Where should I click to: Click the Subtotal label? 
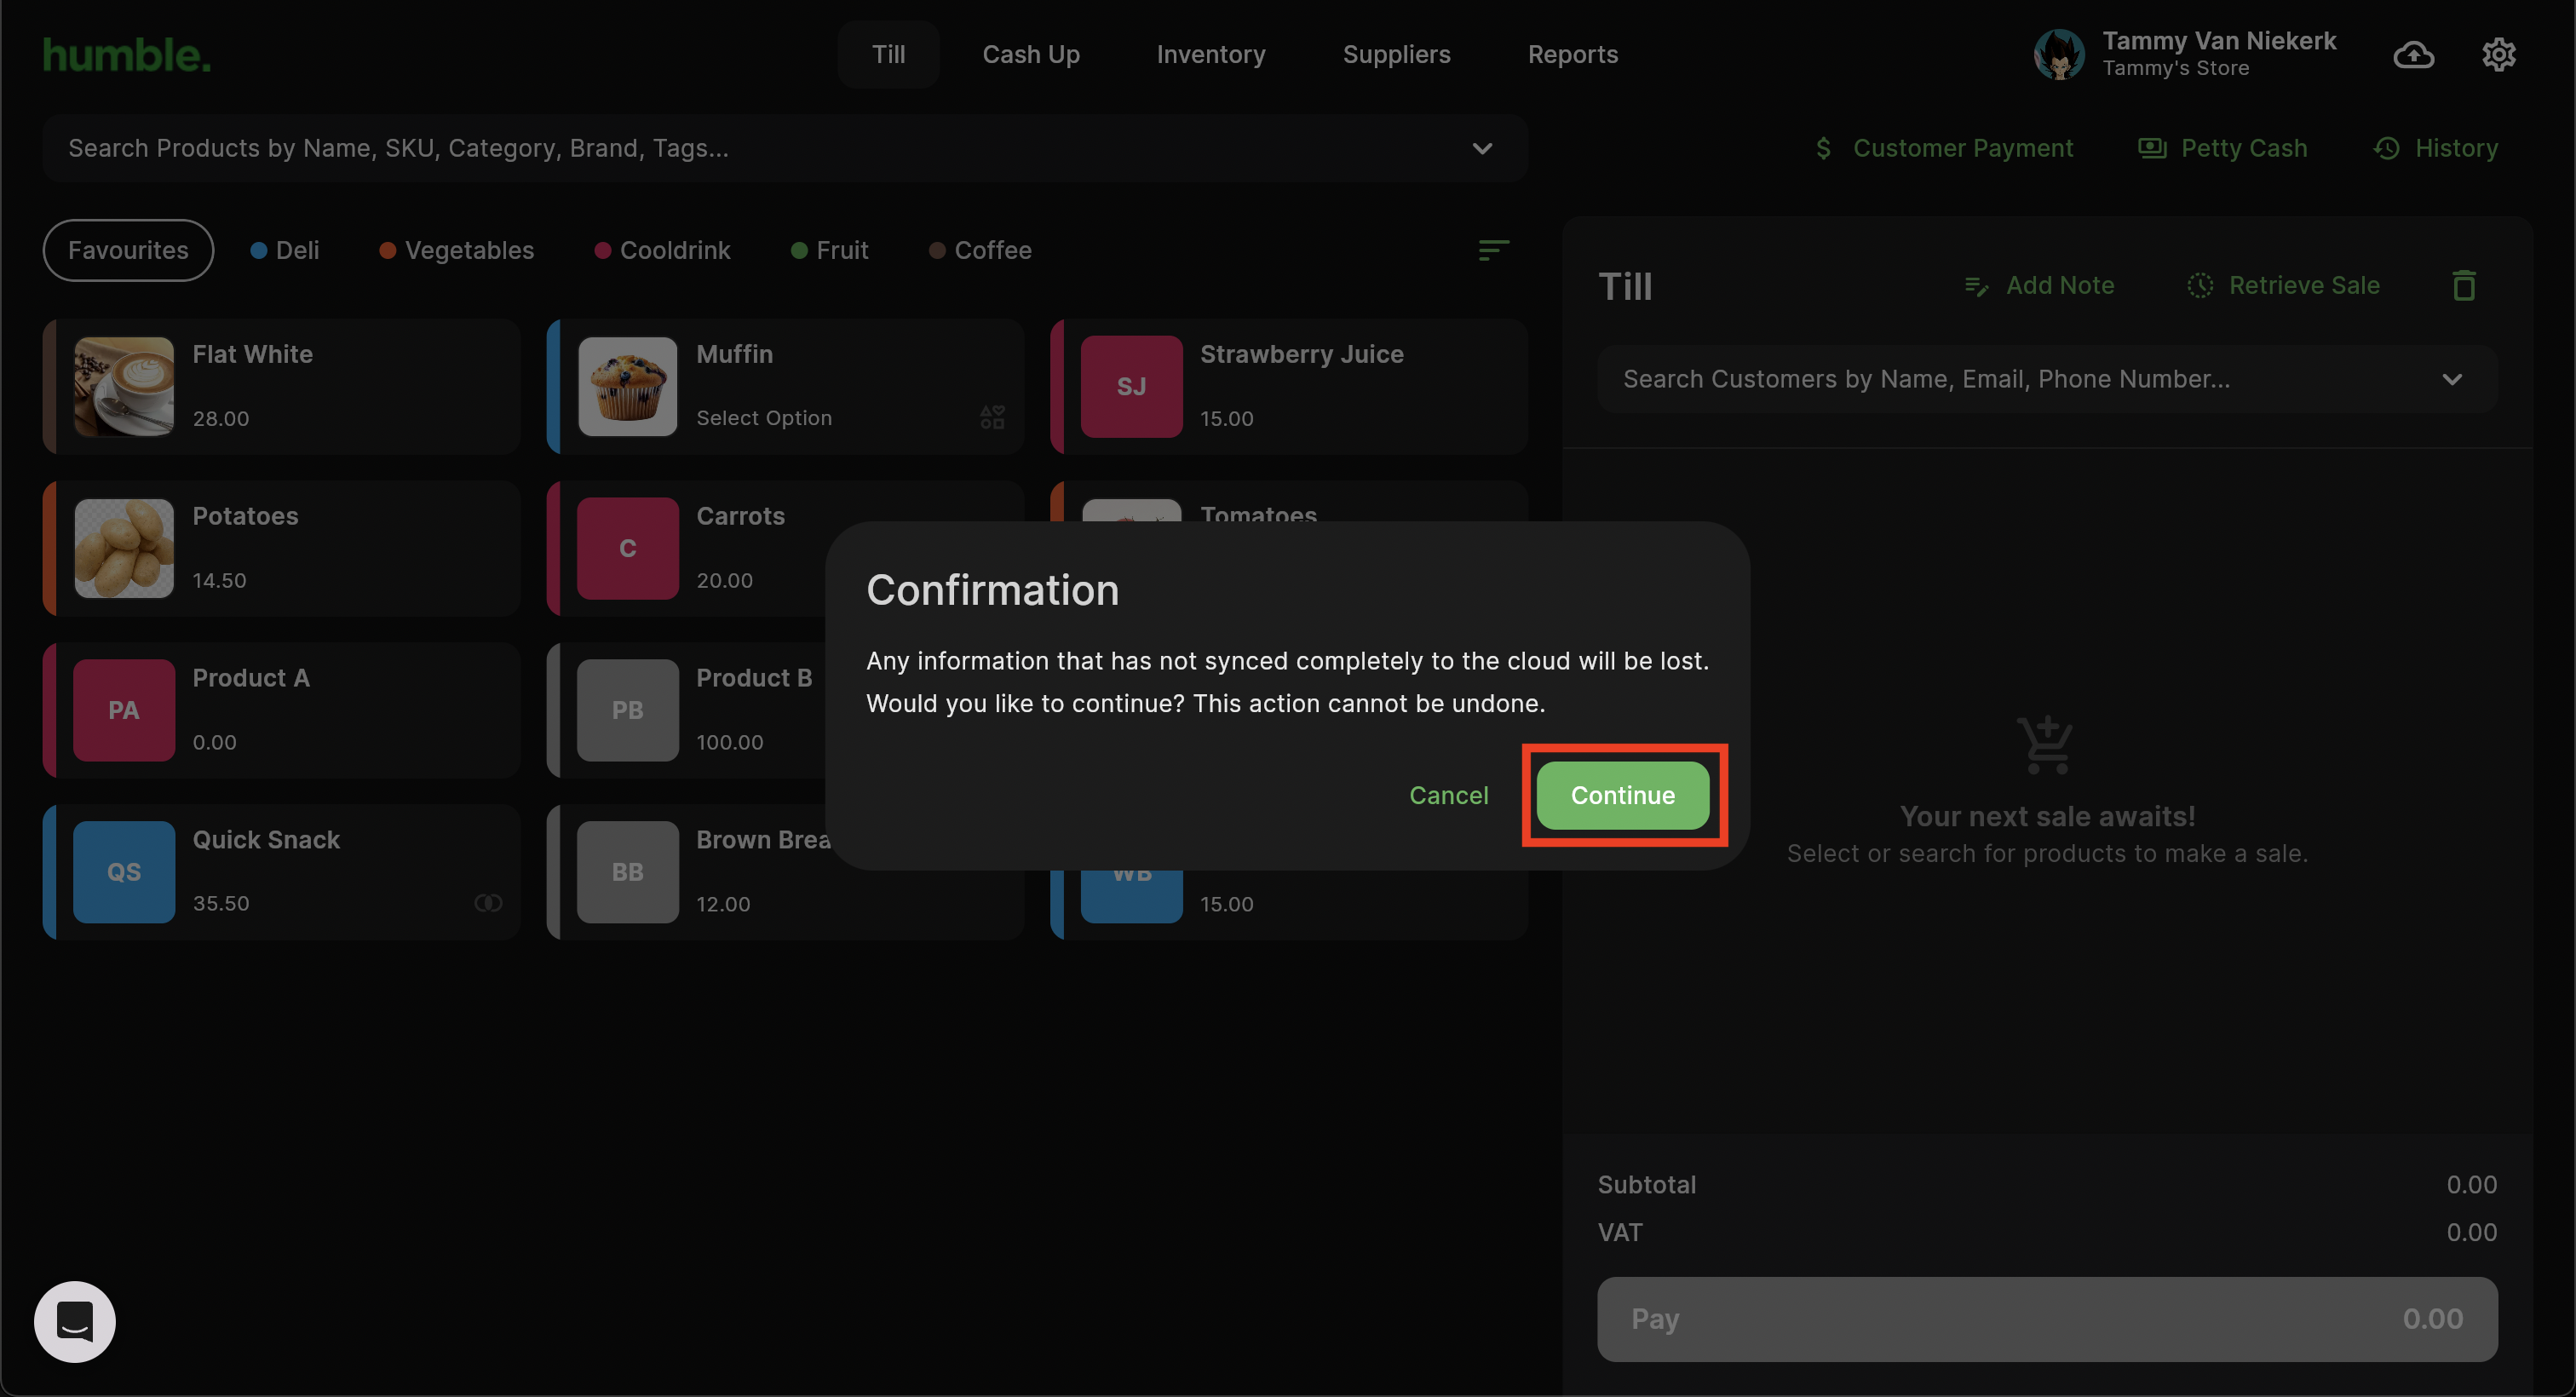(x=1646, y=1184)
